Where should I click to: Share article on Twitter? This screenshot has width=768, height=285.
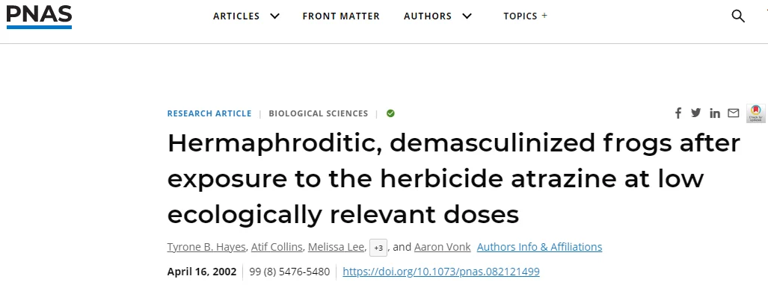pos(696,113)
